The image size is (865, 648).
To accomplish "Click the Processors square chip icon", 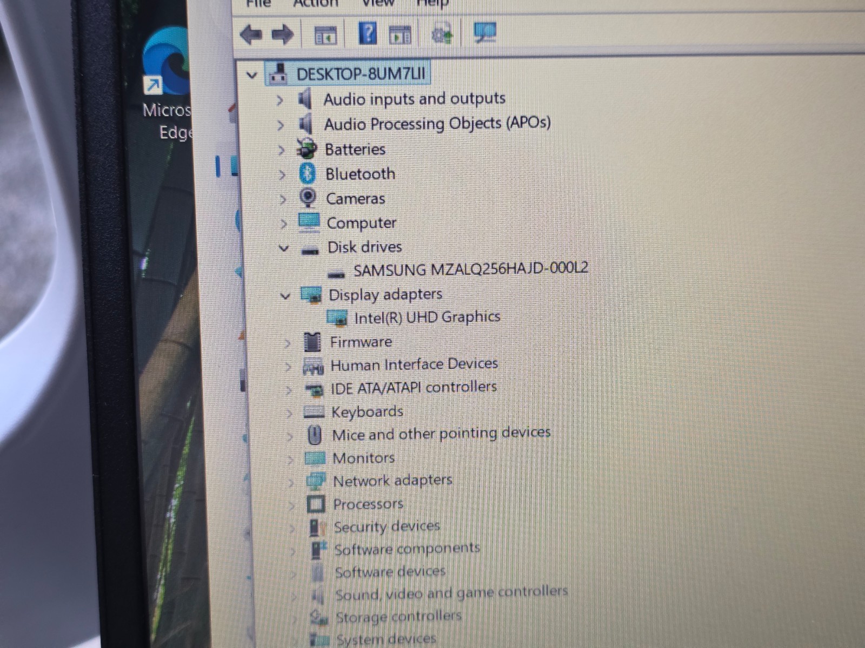I will 316,504.
